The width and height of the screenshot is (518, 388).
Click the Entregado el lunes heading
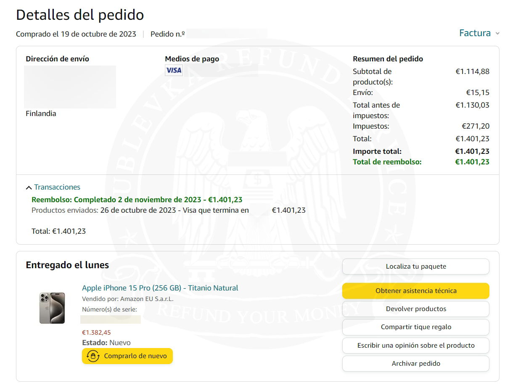67,265
